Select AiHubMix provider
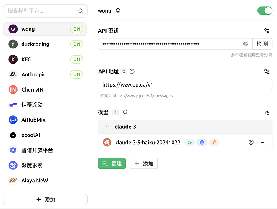 pyautogui.click(x=45, y=120)
